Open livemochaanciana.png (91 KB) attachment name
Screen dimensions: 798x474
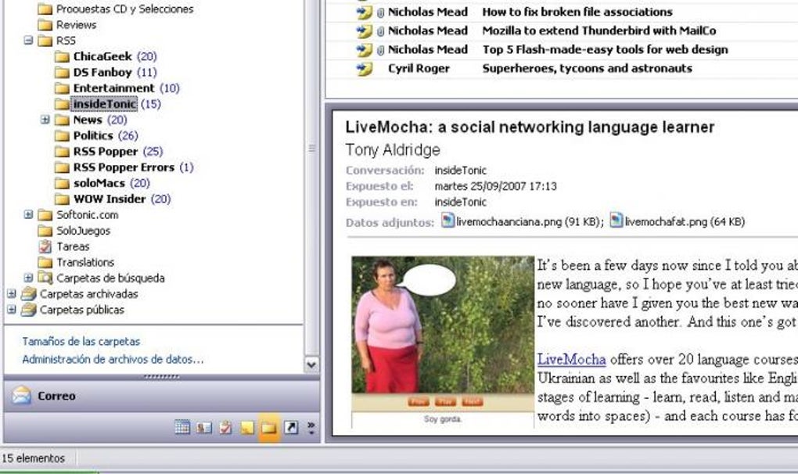point(530,221)
